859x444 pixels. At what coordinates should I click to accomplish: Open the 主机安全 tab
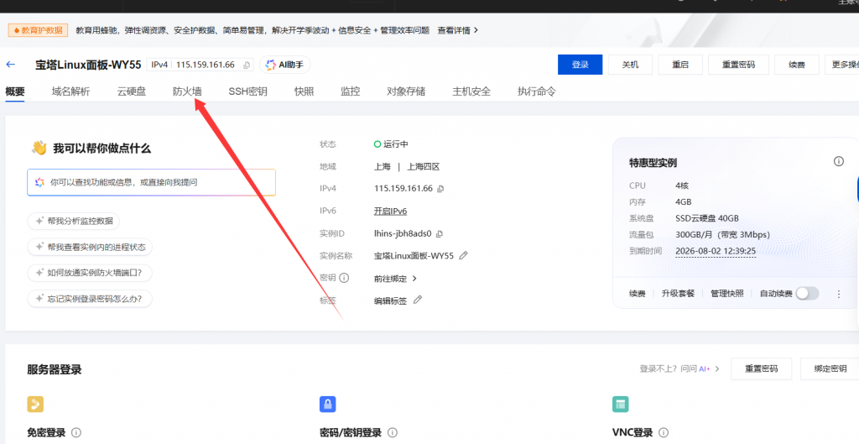pos(471,91)
